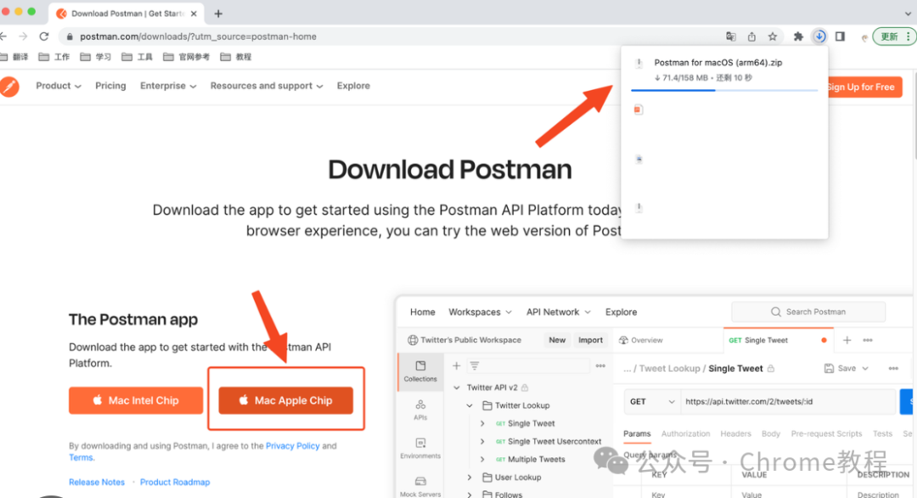This screenshot has width=917, height=498.
Task: Click Sign Up for Free
Action: click(864, 87)
